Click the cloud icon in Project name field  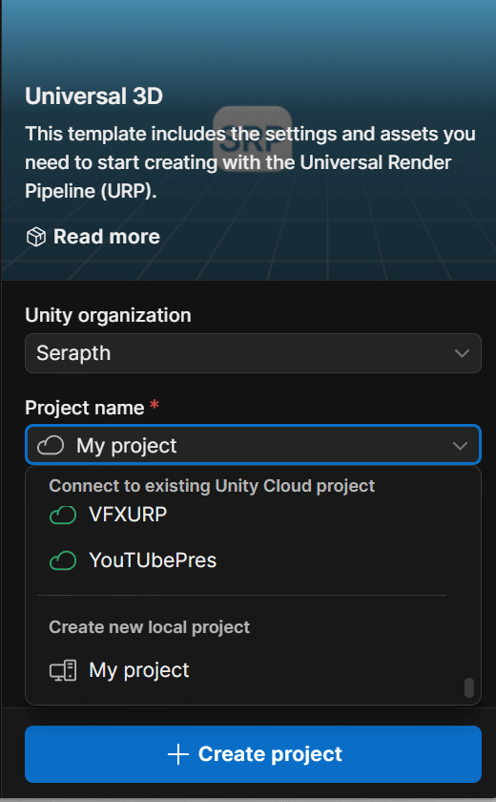point(51,446)
